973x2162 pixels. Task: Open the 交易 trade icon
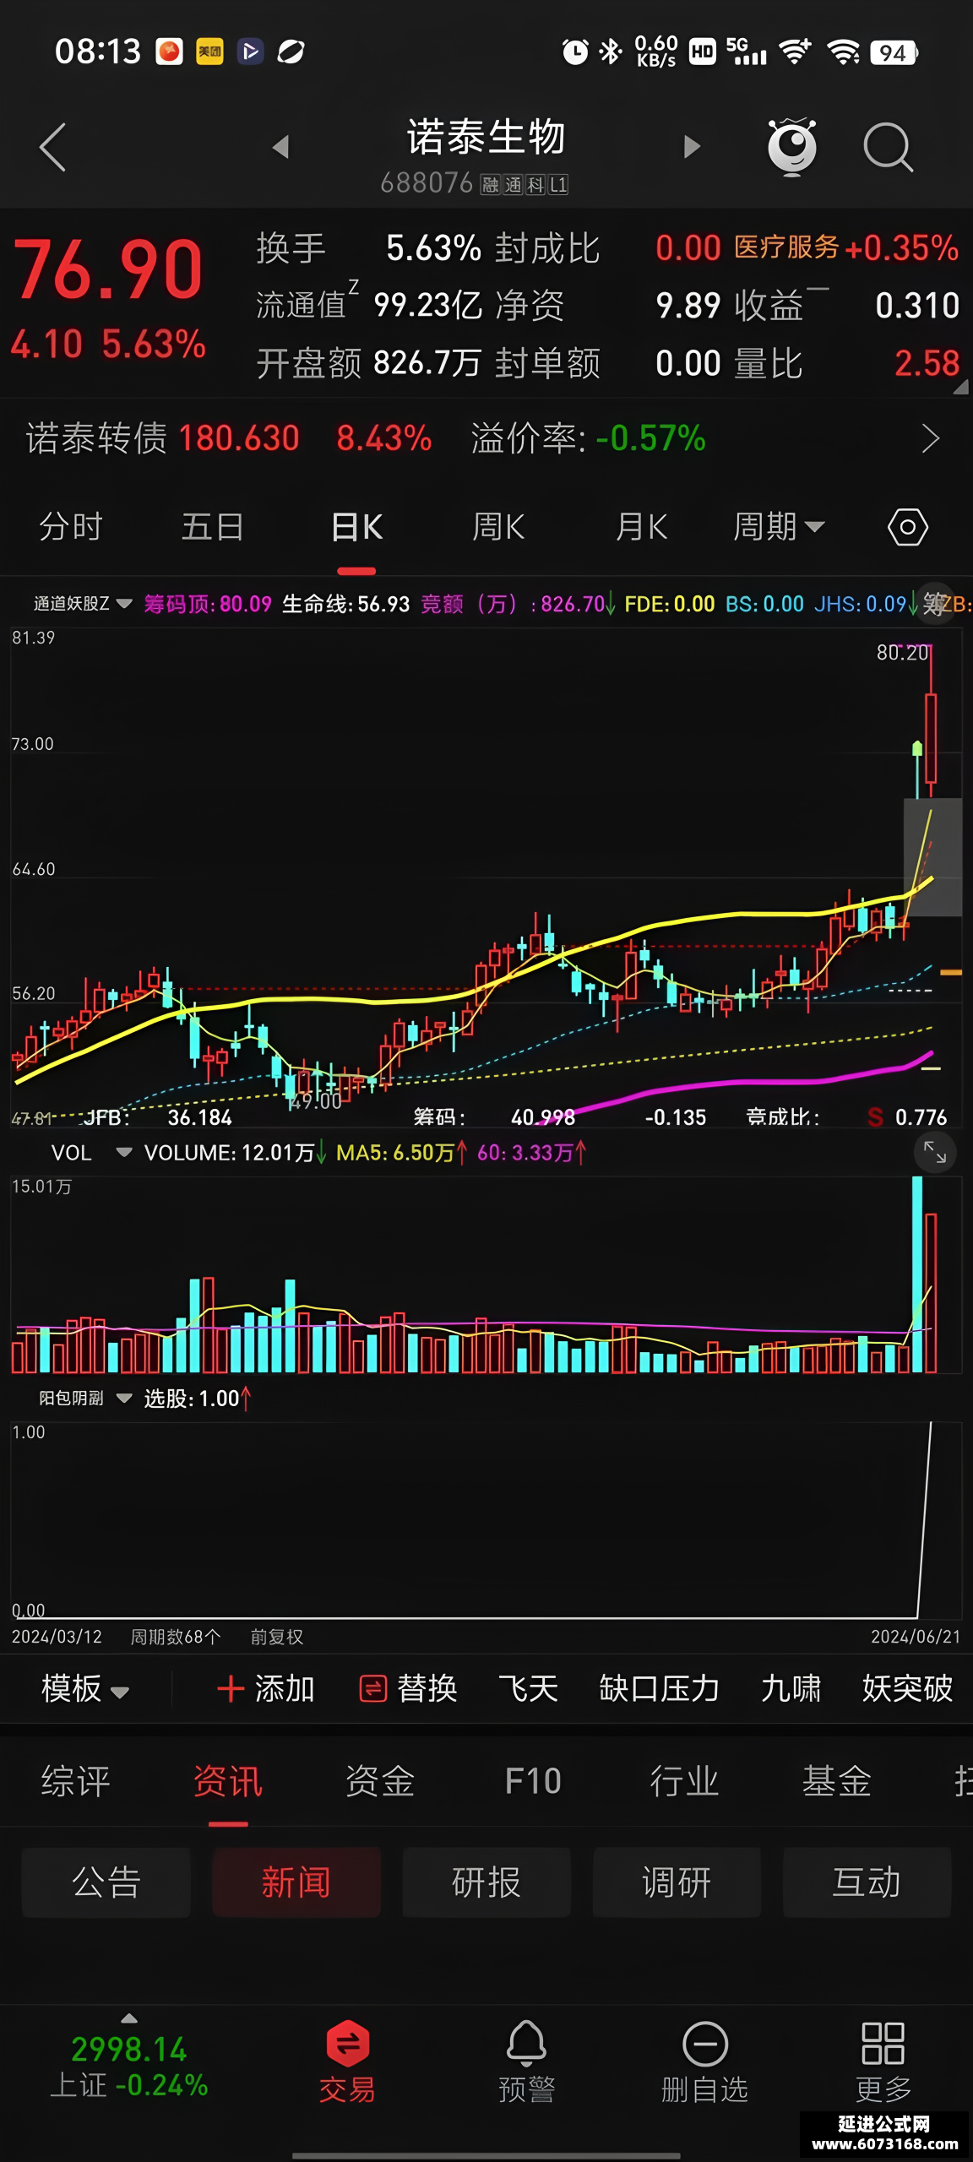pos(348,2044)
